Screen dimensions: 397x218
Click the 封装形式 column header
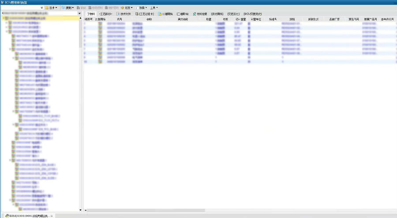pyautogui.click(x=313, y=19)
